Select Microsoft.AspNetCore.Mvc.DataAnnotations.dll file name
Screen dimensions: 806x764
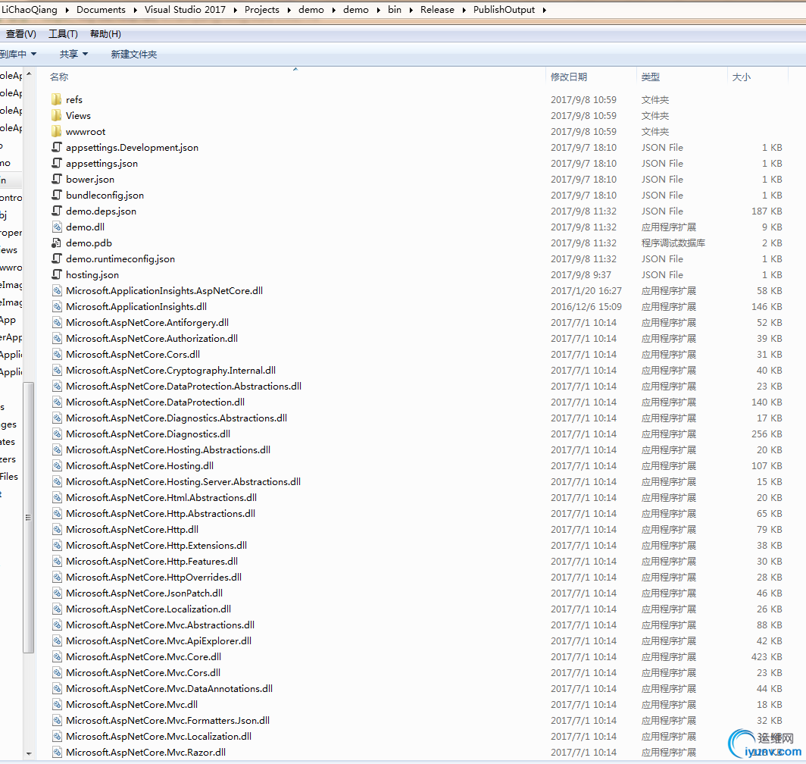[169, 688]
